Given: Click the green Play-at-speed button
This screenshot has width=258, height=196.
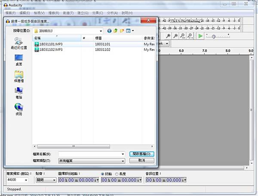Looking at the screenshot, I should coord(200,36).
